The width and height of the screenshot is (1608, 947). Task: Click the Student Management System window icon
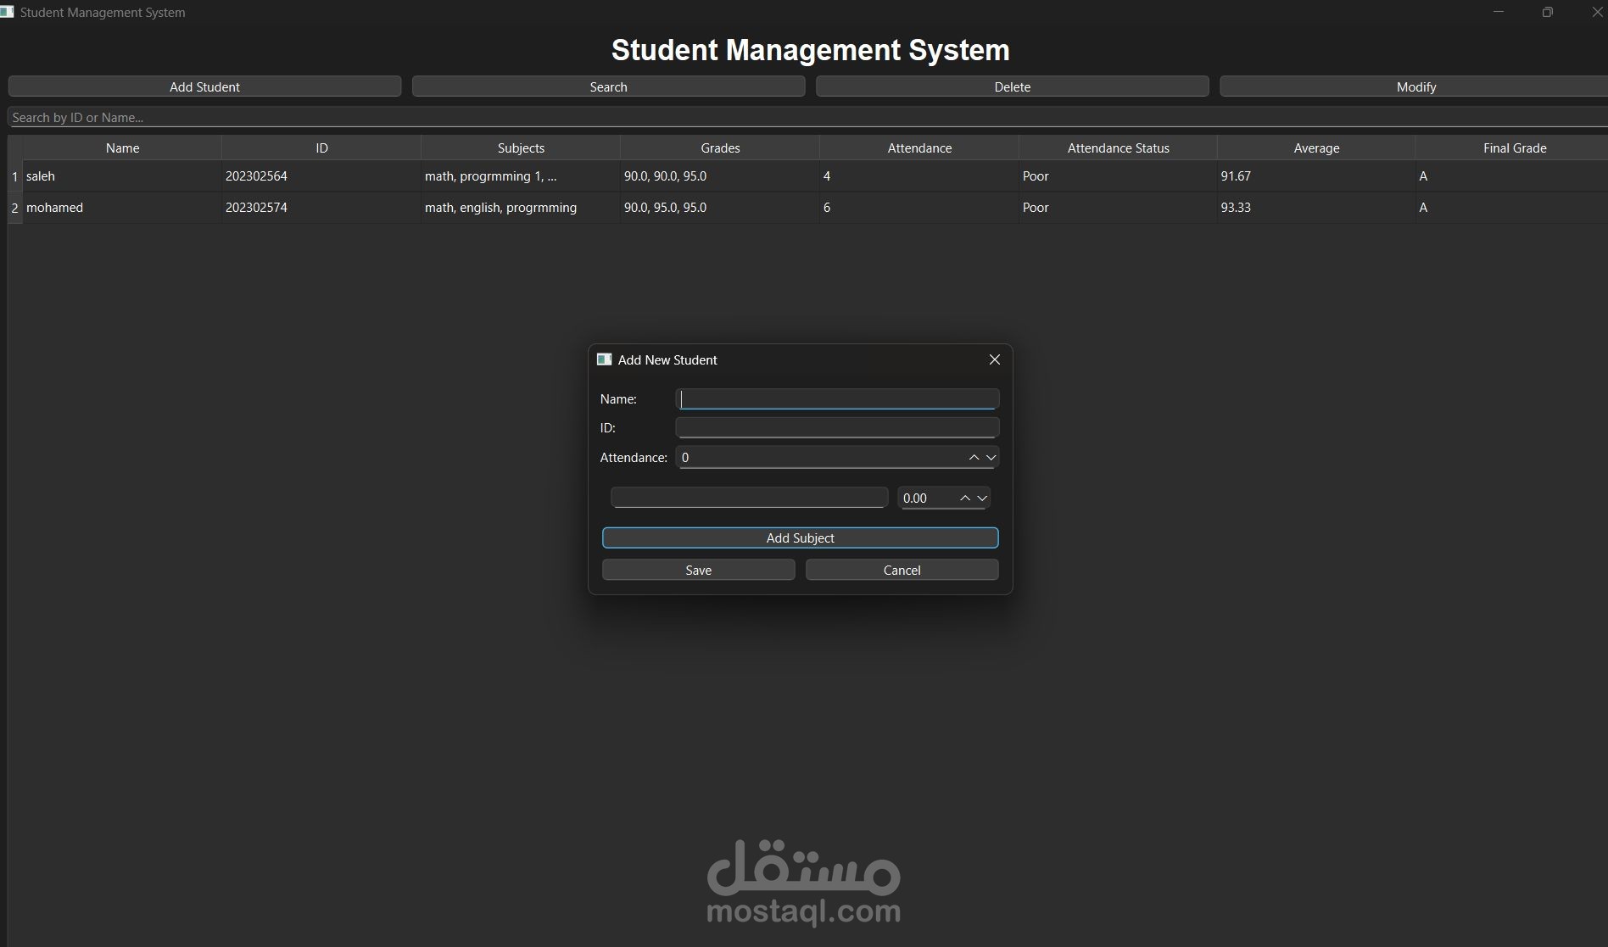8,12
